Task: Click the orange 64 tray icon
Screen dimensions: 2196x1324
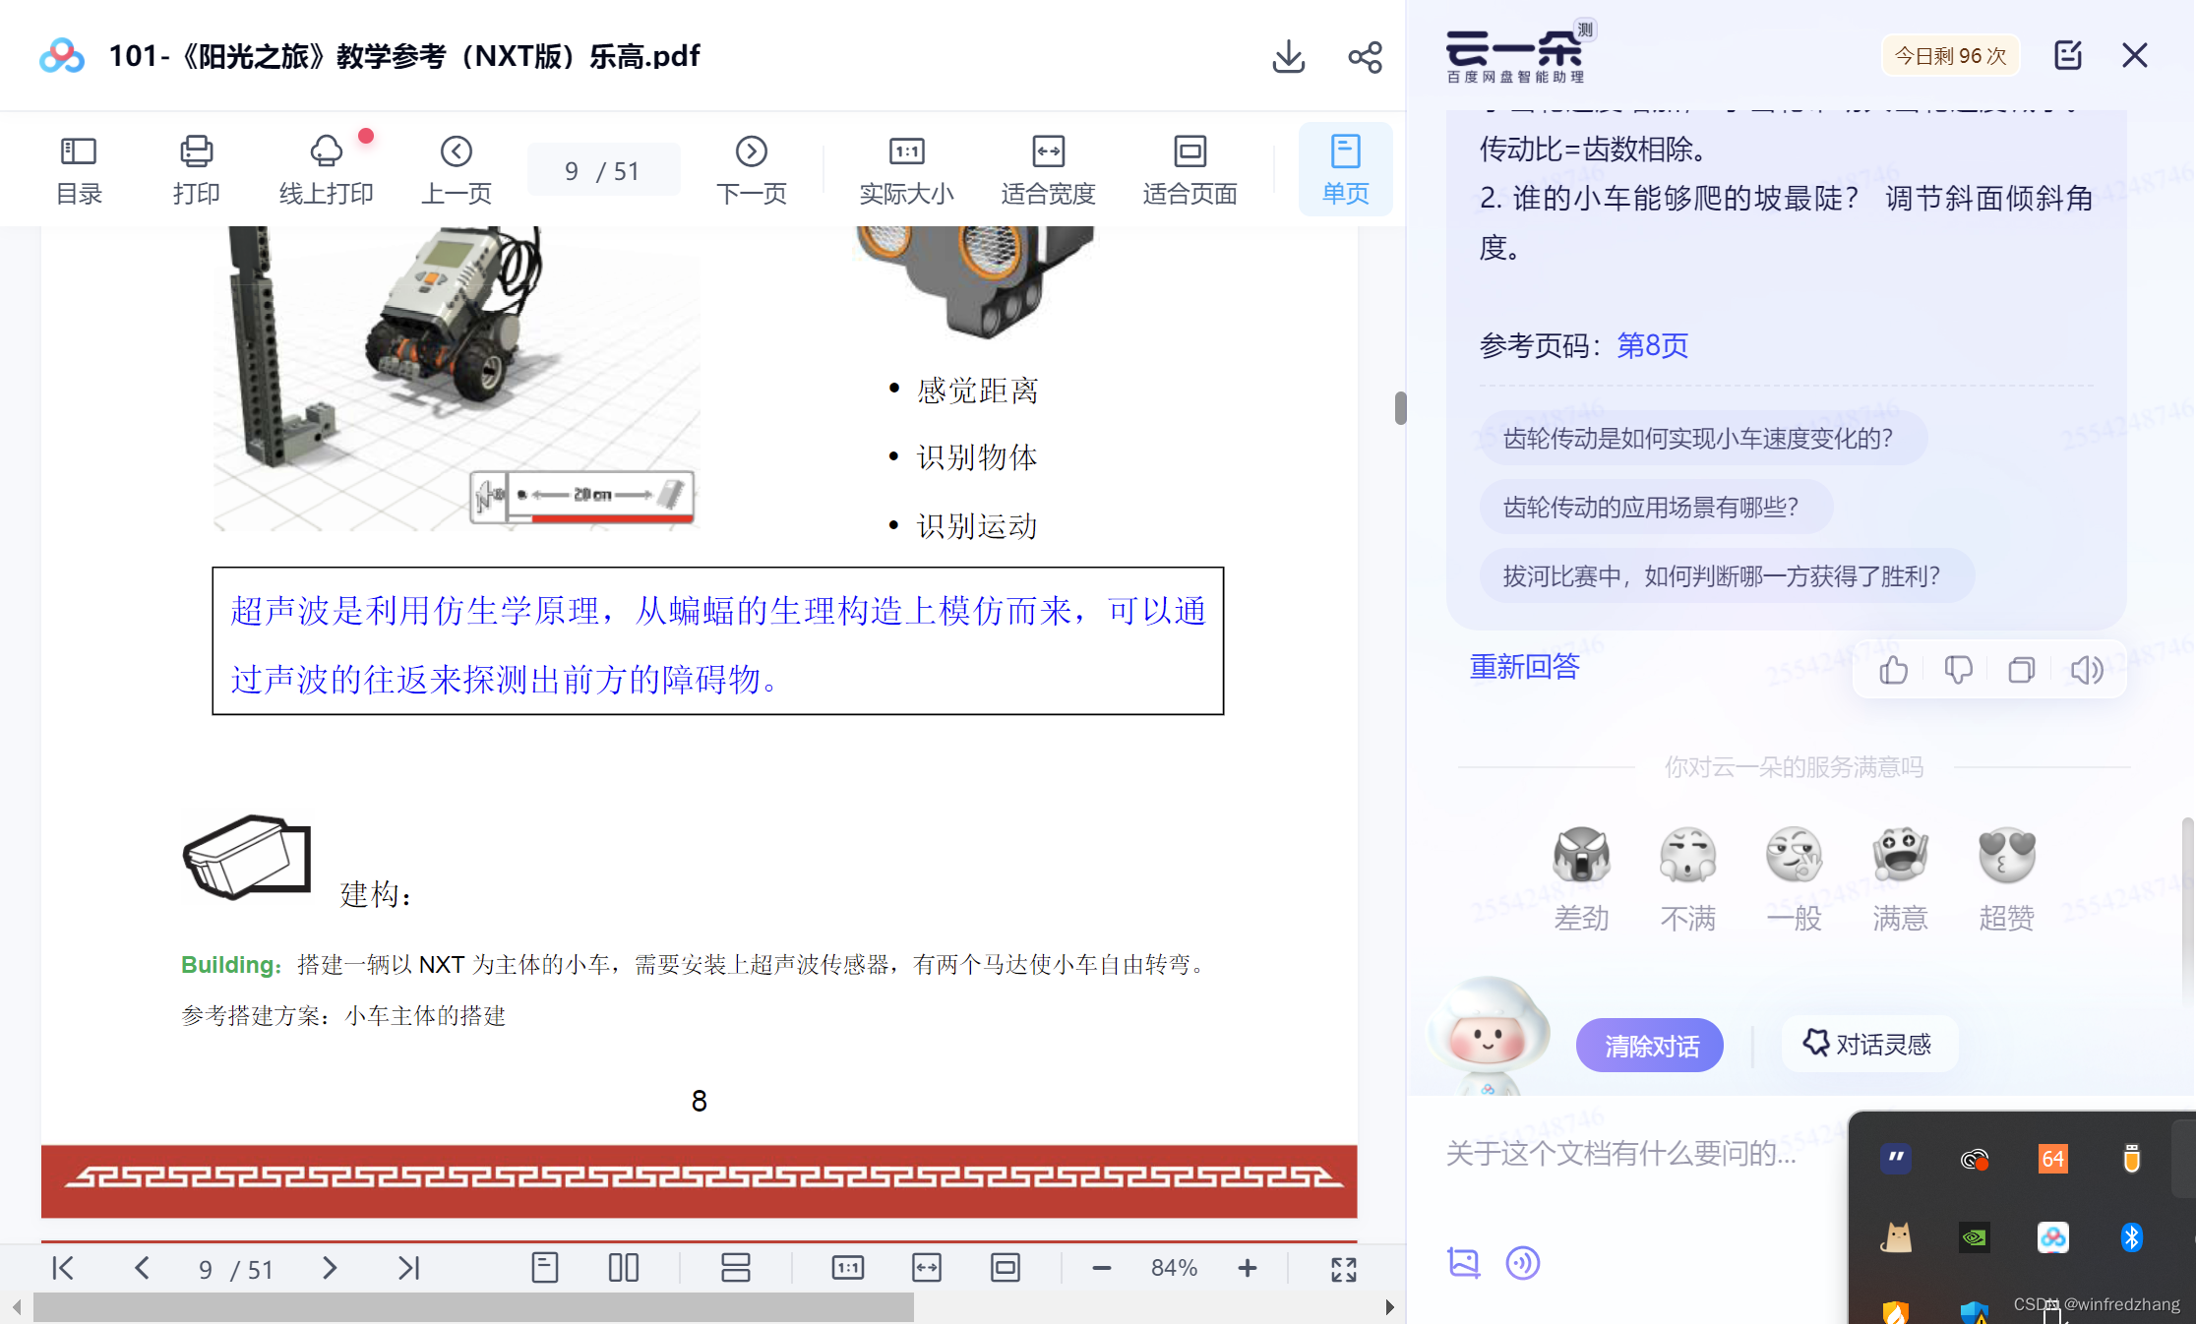Action: click(x=2052, y=1159)
